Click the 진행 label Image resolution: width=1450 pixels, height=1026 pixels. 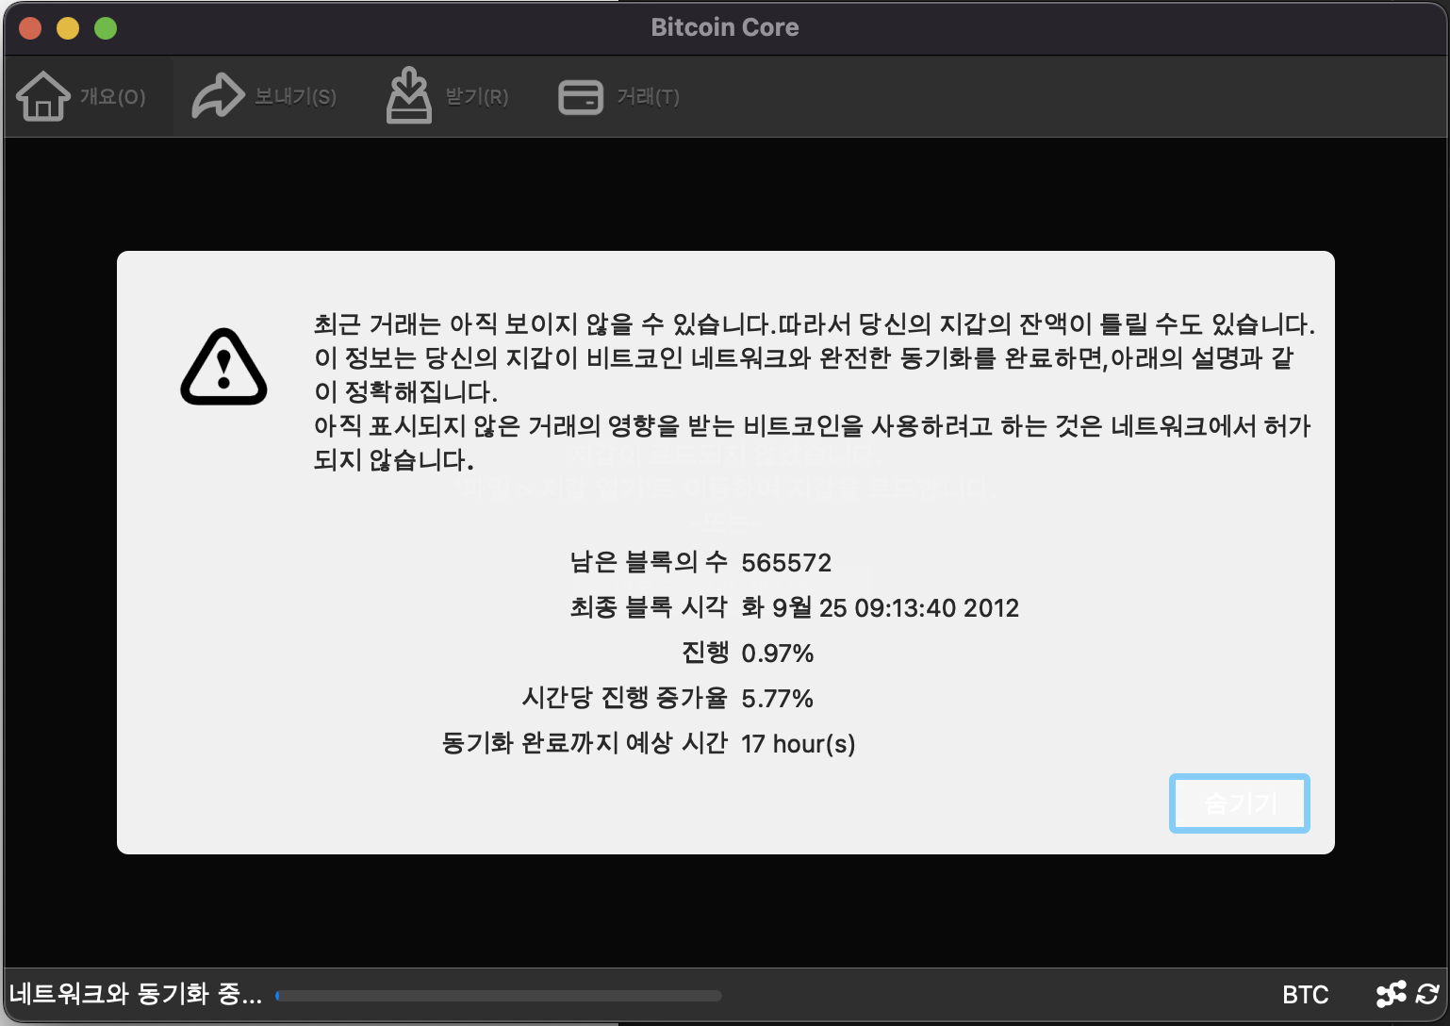705,653
